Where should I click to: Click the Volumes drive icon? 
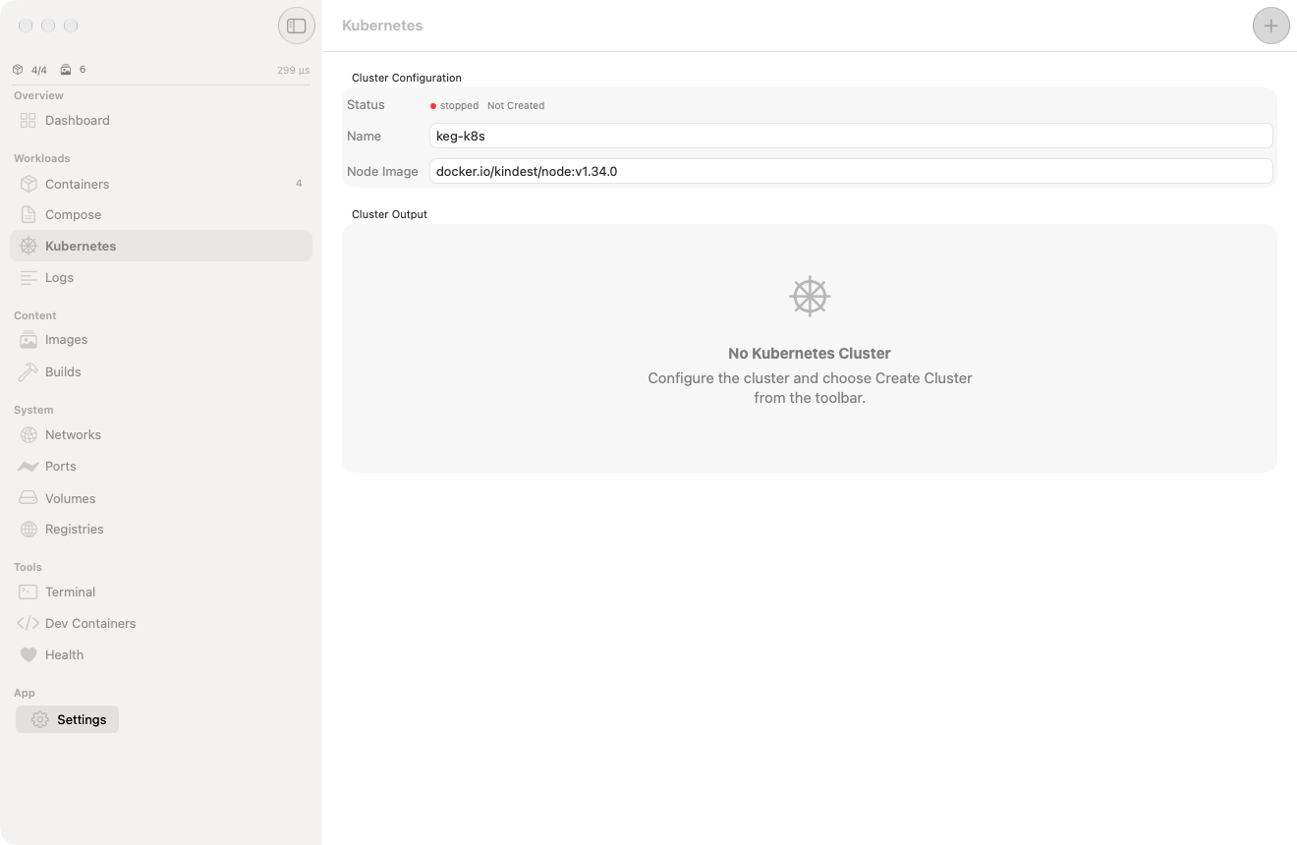click(x=28, y=498)
